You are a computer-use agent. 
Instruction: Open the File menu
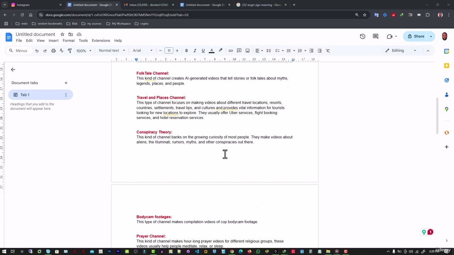(19, 41)
